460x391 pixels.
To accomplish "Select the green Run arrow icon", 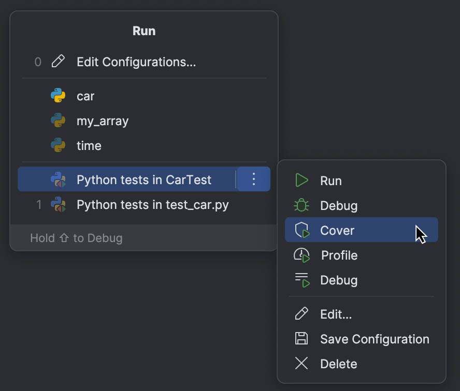I will [x=302, y=181].
